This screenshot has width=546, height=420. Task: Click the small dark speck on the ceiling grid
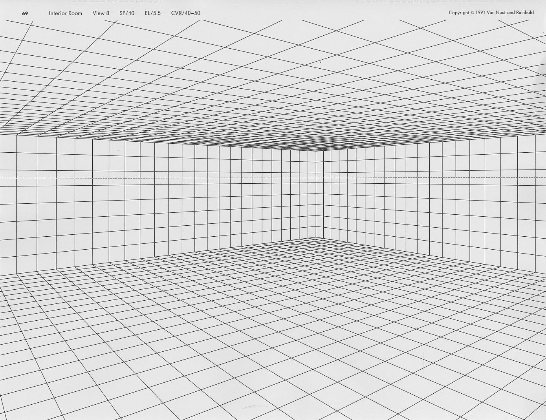coord(321,62)
